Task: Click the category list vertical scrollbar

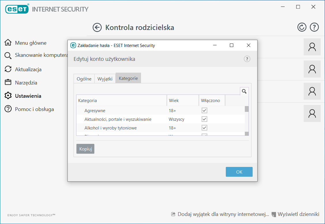Action: coord(247,121)
